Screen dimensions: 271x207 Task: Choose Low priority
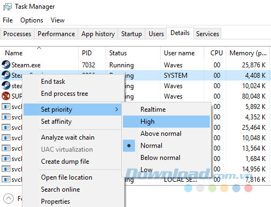click(166, 170)
